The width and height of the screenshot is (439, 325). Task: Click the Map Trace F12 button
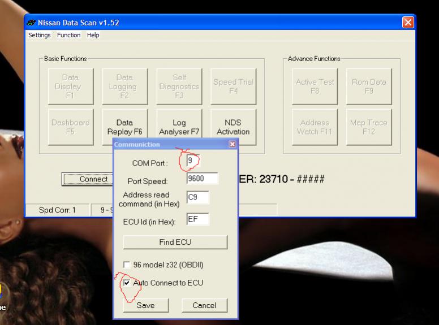369,127
